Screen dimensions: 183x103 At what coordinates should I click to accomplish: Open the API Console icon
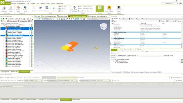pos(119,9)
